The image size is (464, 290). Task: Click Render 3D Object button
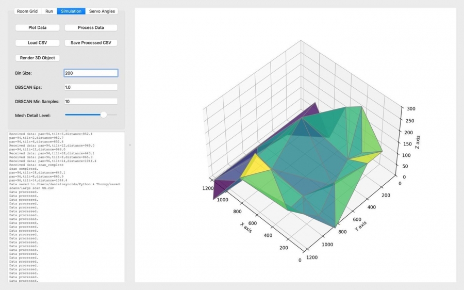click(x=37, y=58)
